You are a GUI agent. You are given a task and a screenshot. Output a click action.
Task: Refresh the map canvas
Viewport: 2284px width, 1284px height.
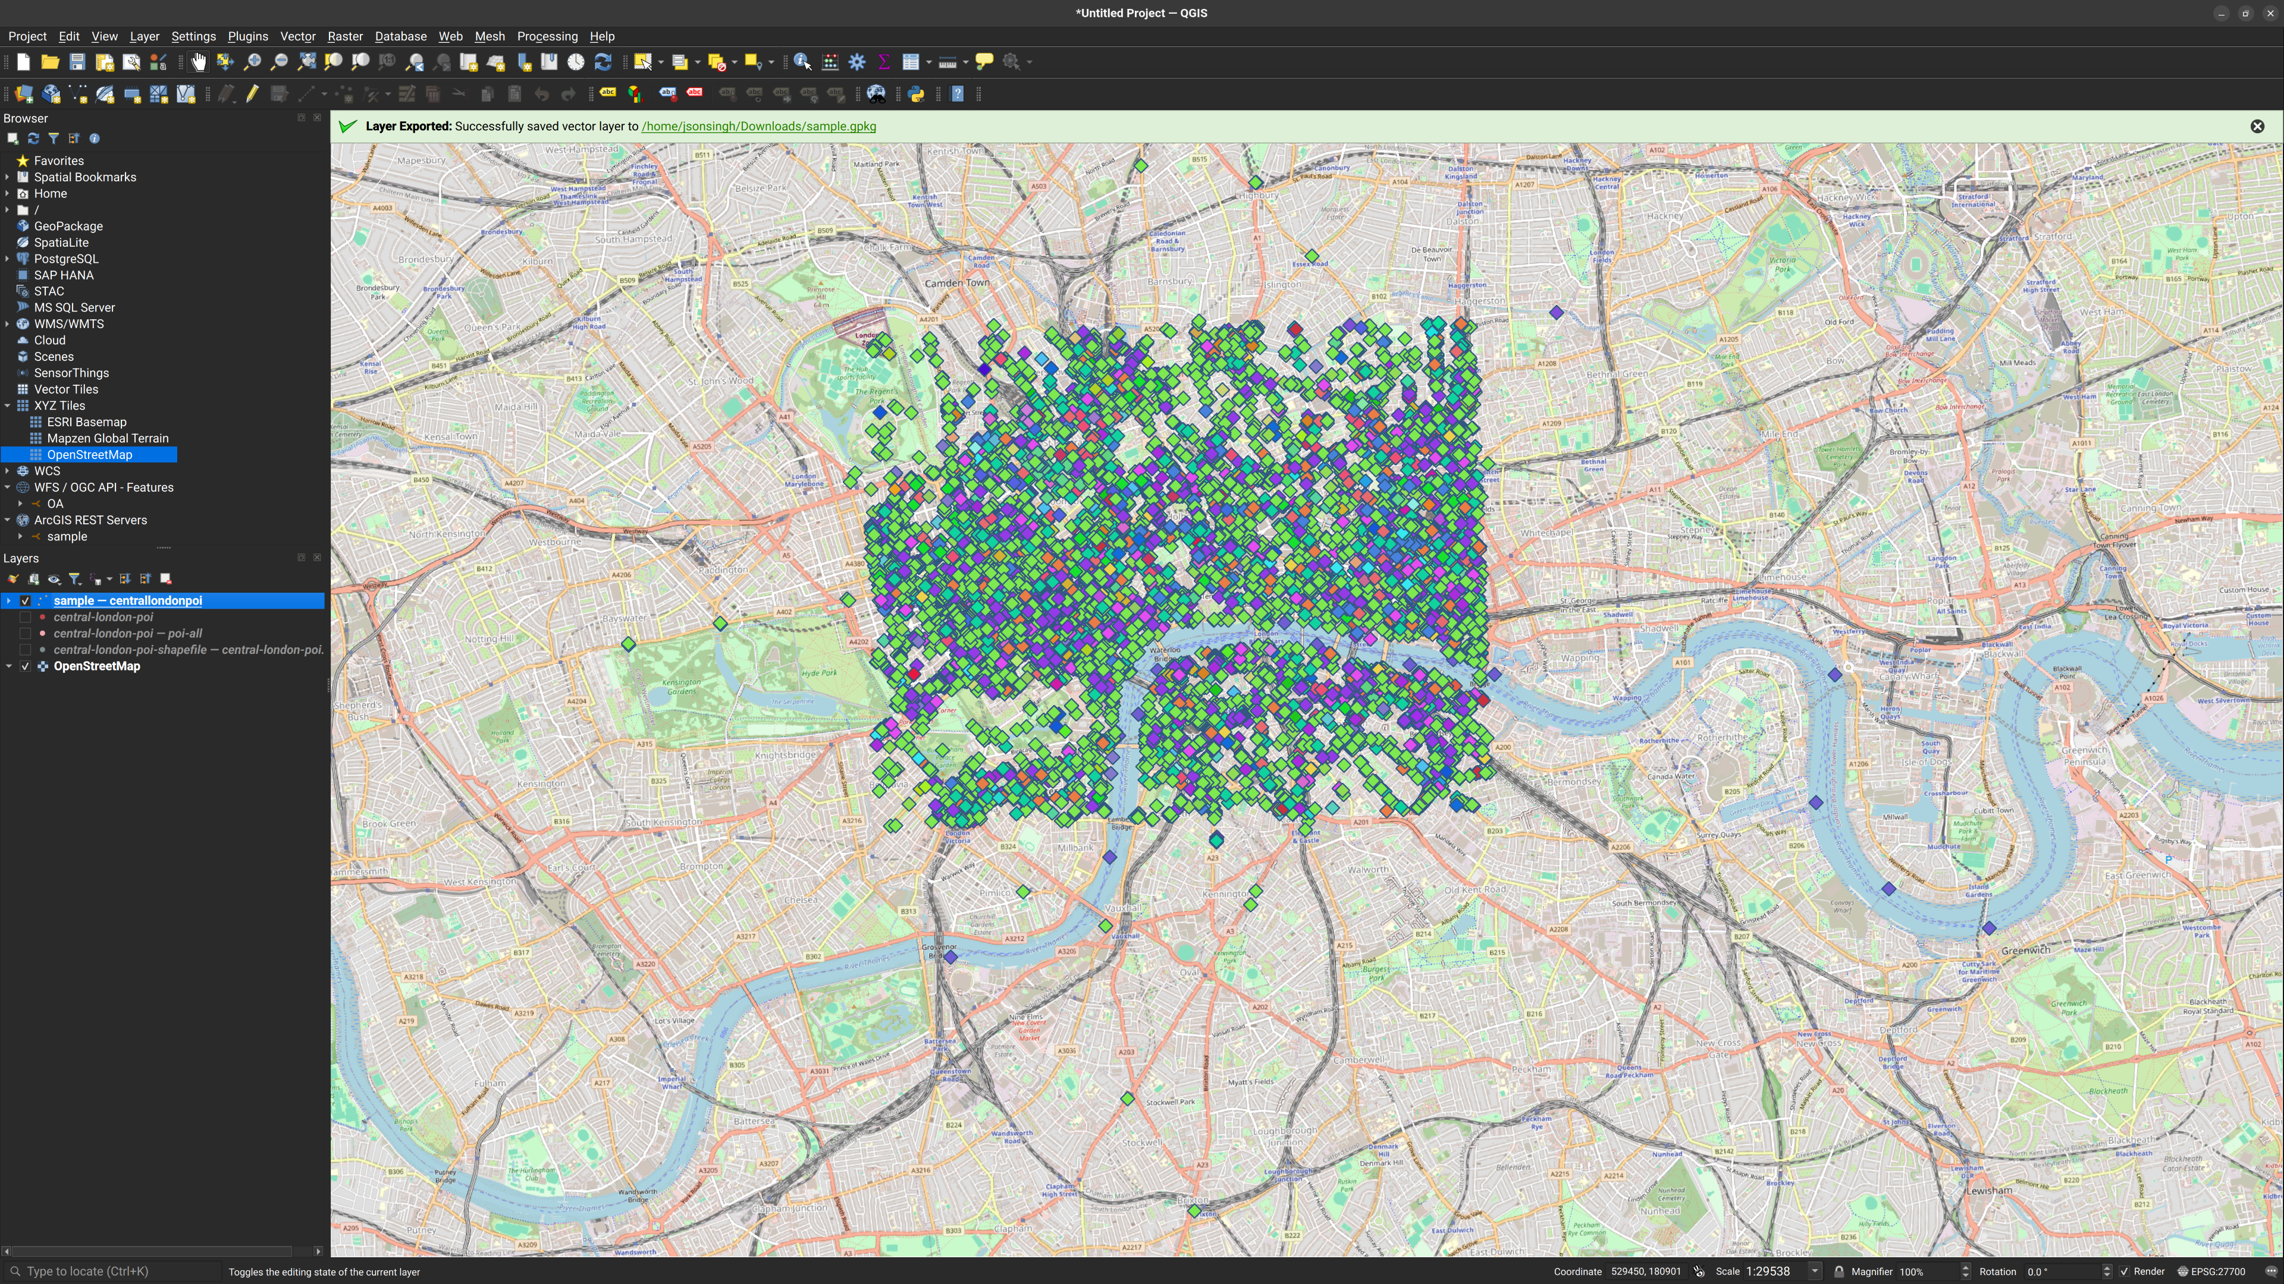(x=603, y=62)
